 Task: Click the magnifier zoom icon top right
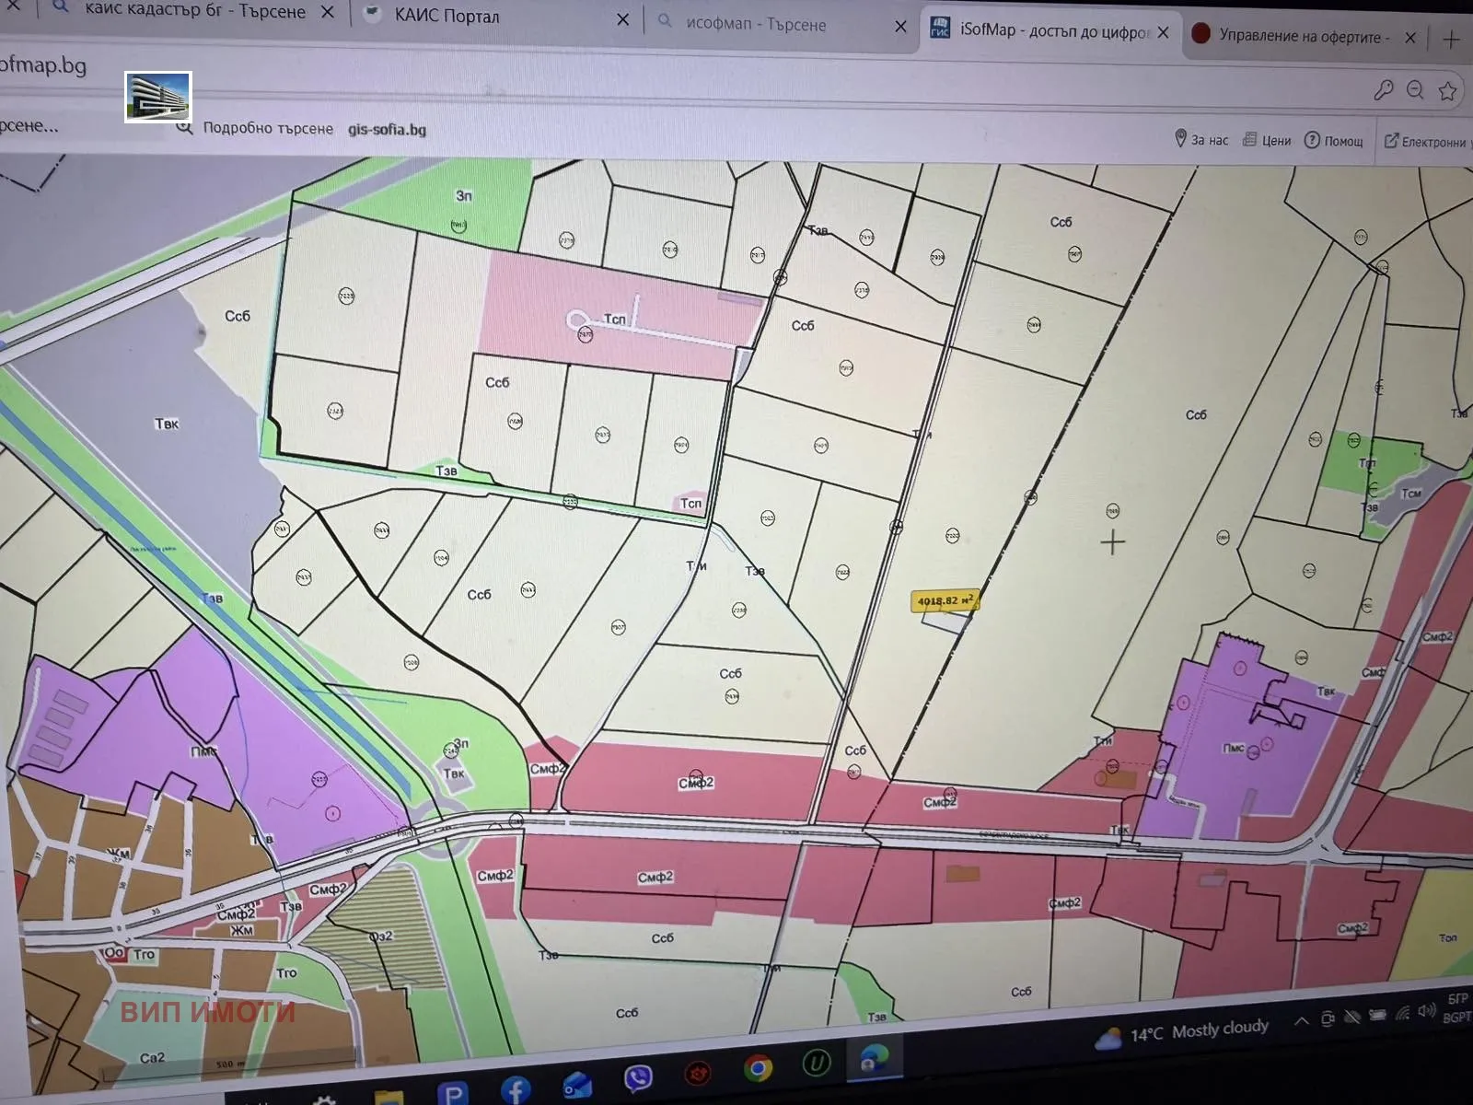pos(1414,89)
